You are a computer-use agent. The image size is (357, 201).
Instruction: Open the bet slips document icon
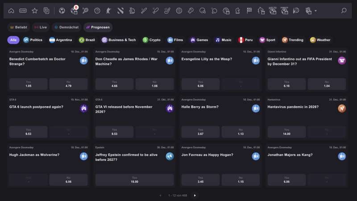[46, 11]
